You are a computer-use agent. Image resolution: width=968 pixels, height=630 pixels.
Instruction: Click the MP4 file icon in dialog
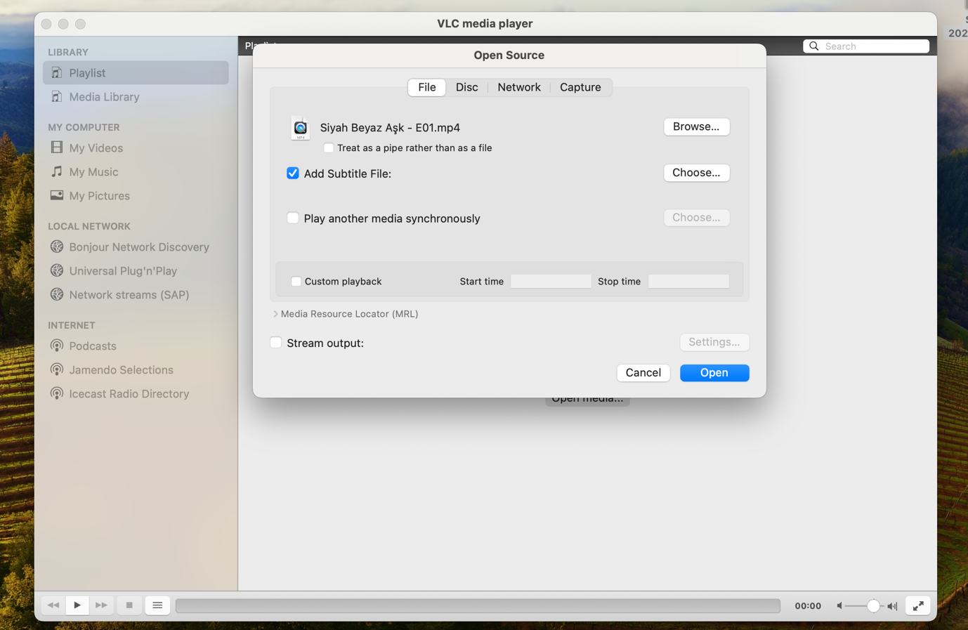(x=300, y=128)
